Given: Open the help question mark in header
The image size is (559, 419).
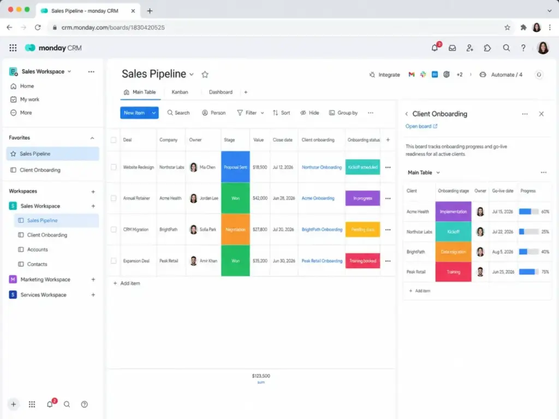Looking at the screenshot, I should [523, 48].
